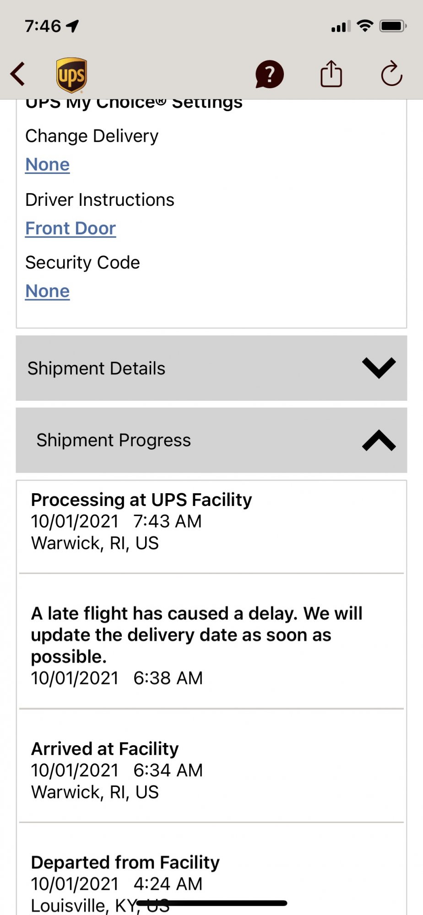Tap the share icon
423x915 pixels.
[331, 74]
